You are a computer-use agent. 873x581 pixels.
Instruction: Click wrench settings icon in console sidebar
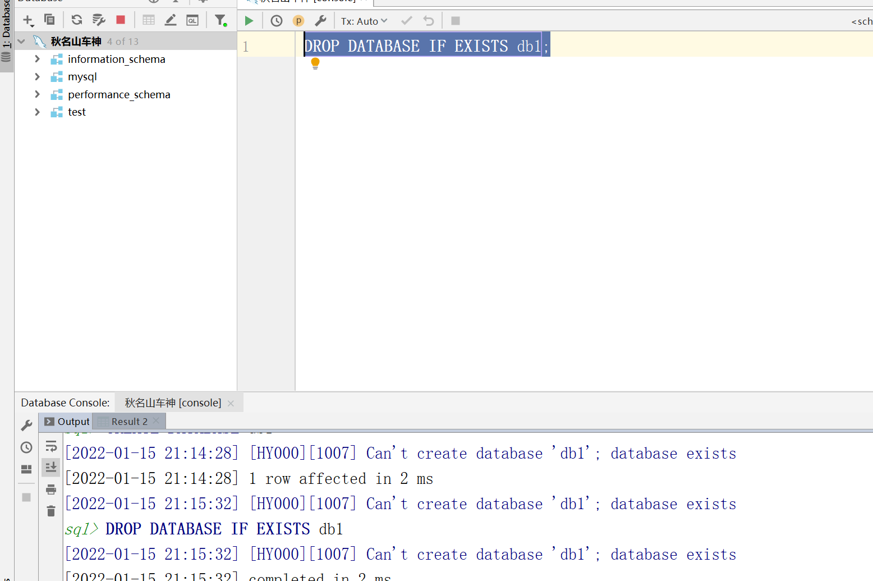click(26, 426)
